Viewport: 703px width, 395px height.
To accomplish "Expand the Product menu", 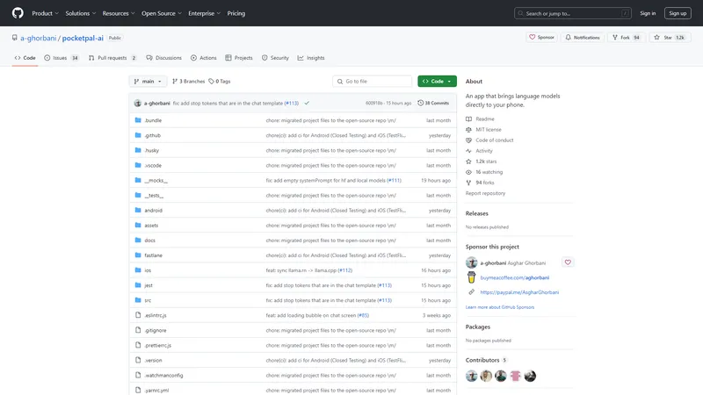I will (46, 13).
